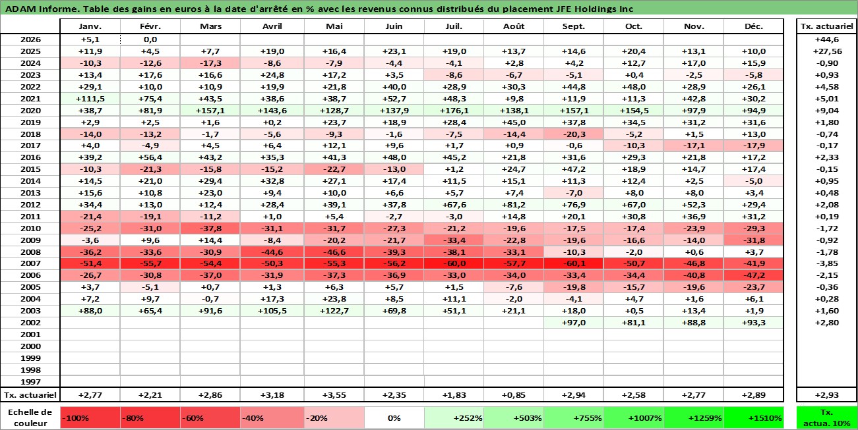
Task: Click the ADAM Informe title banner
Action: coord(429,9)
